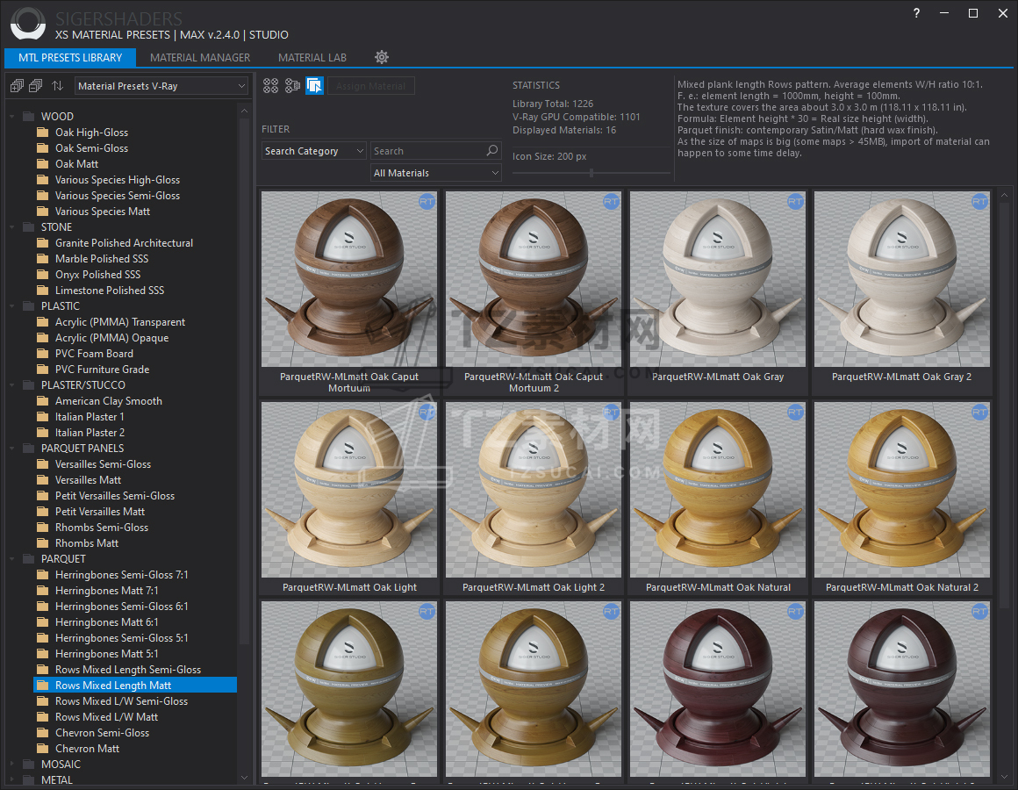Click the category tree scrollbar down arrow
The width and height of the screenshot is (1018, 790).
244,777
